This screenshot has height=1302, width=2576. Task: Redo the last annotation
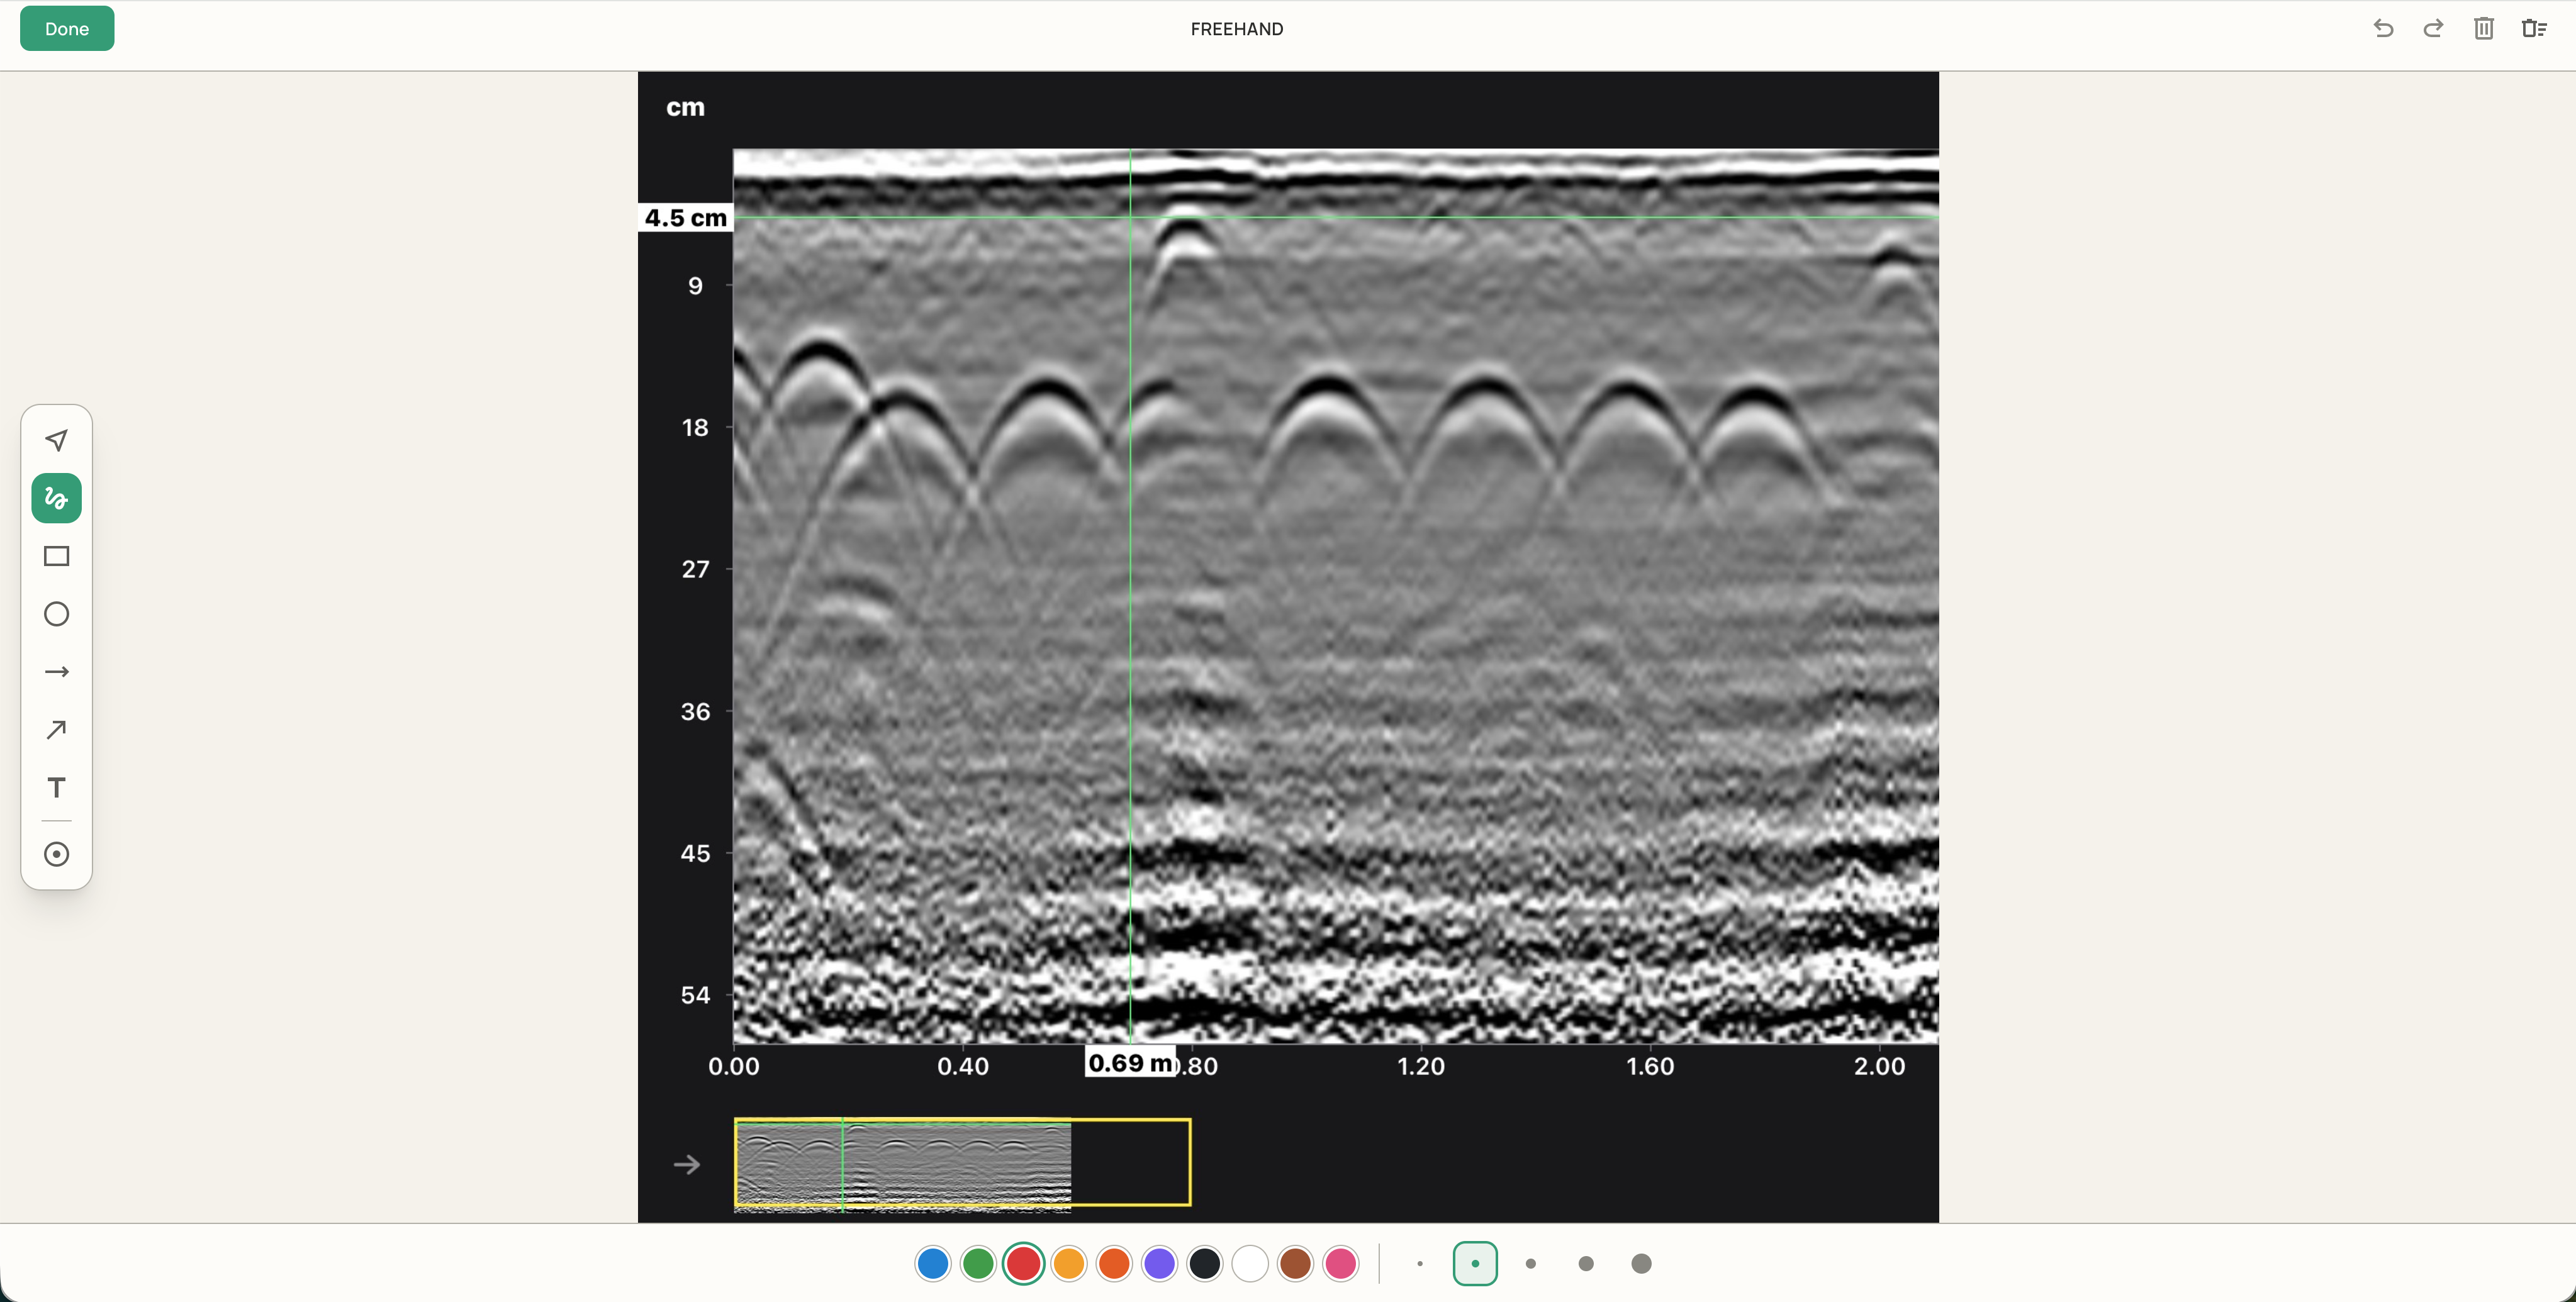click(x=2434, y=29)
